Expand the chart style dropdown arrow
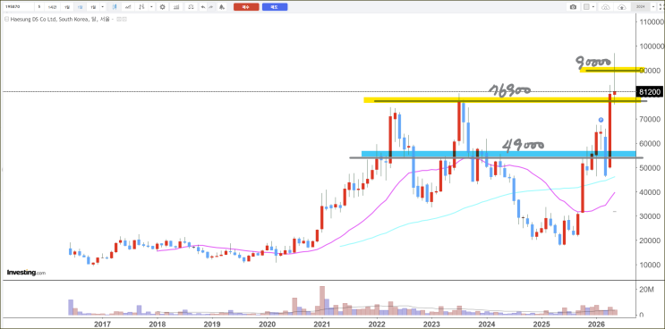The height and width of the screenshot is (329, 665). (x=151, y=7)
